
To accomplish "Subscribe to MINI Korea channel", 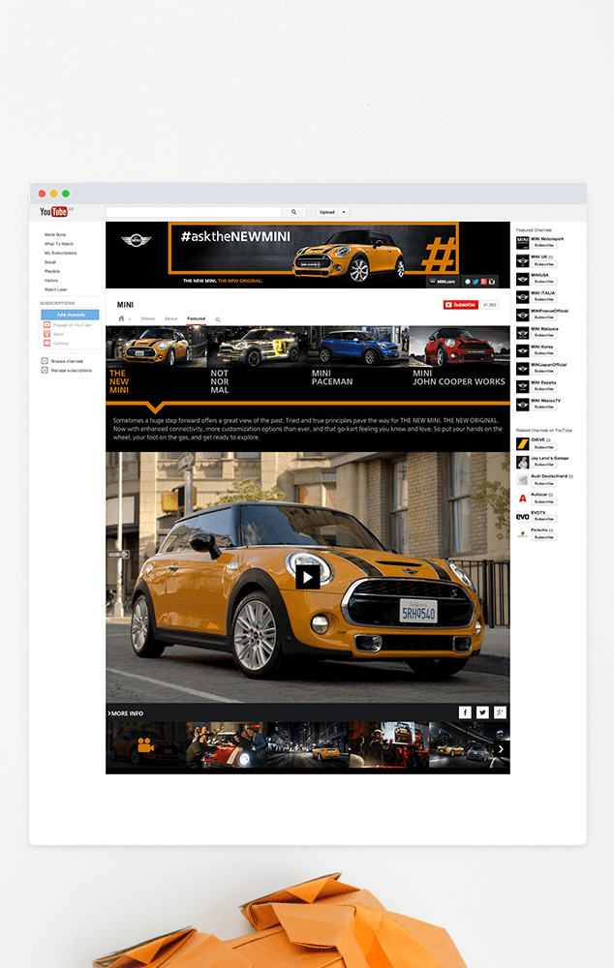I will 543,352.
